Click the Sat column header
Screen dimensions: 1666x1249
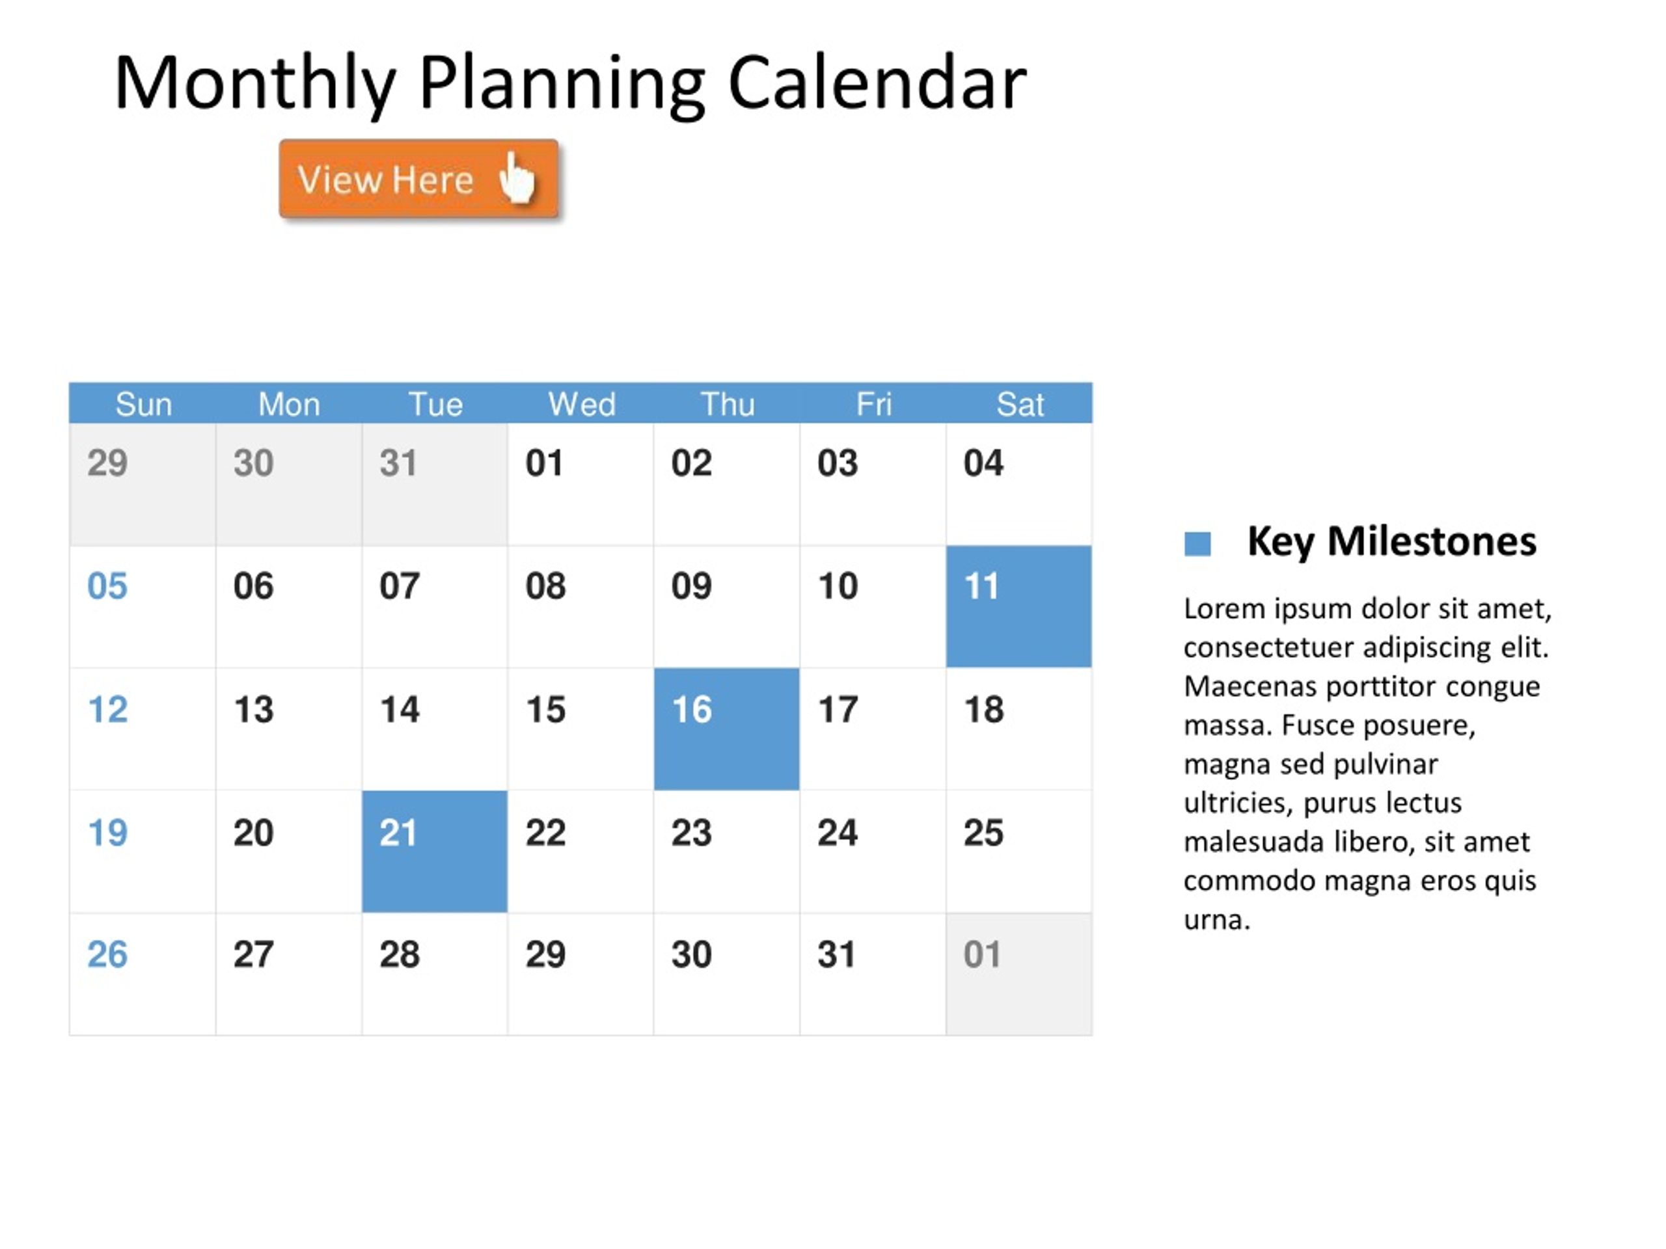1020,404
